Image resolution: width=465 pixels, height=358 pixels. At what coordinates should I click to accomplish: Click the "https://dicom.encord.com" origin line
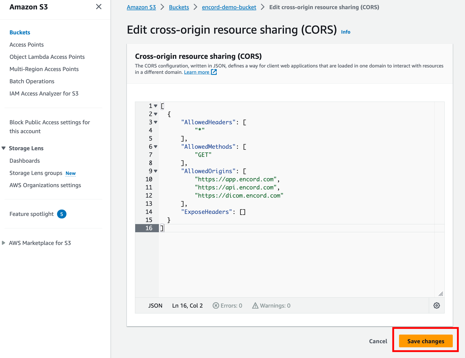pos(239,196)
